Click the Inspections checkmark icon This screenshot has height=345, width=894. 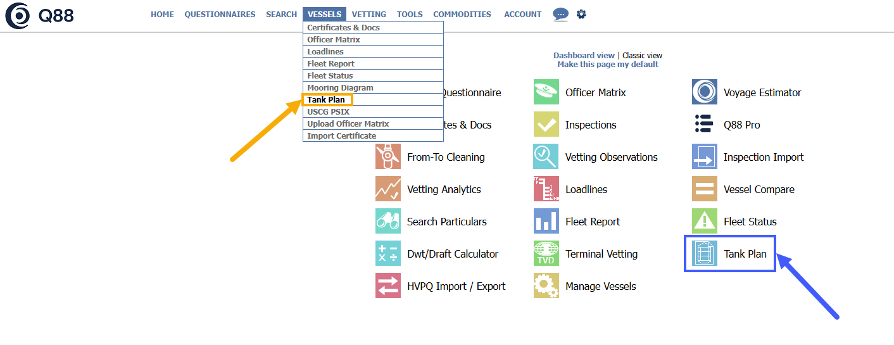[546, 125]
